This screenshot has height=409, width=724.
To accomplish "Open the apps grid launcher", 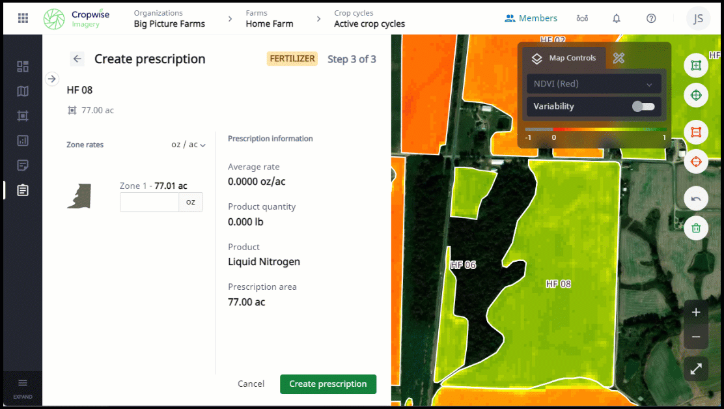I will tap(23, 18).
